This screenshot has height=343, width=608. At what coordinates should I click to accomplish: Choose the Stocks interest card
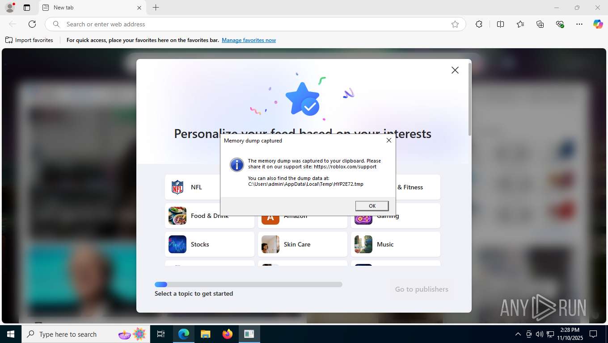click(x=210, y=244)
